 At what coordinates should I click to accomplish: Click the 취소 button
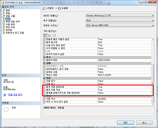tap(144, 123)
